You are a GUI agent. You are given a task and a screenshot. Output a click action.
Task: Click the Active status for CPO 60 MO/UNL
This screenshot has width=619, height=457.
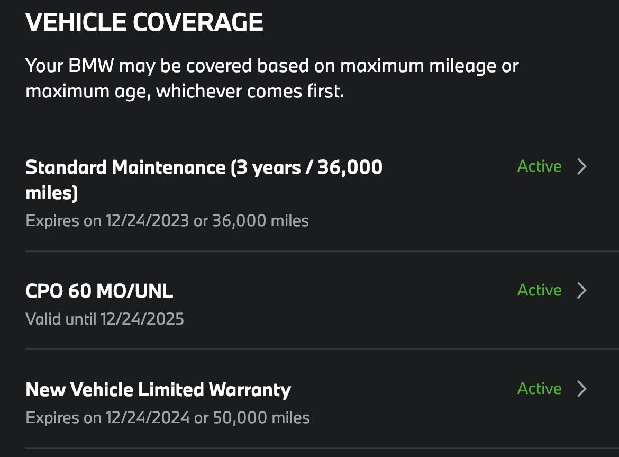click(x=539, y=290)
